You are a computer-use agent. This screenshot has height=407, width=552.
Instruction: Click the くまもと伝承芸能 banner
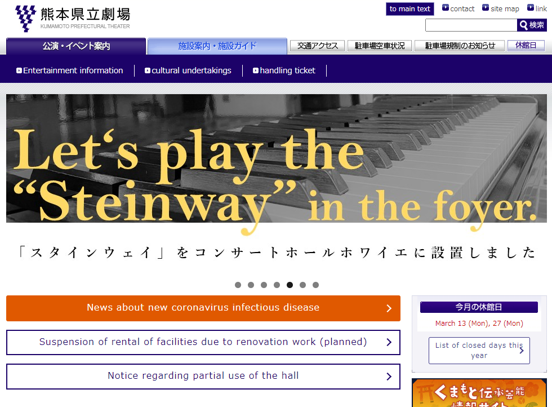pyautogui.click(x=479, y=393)
